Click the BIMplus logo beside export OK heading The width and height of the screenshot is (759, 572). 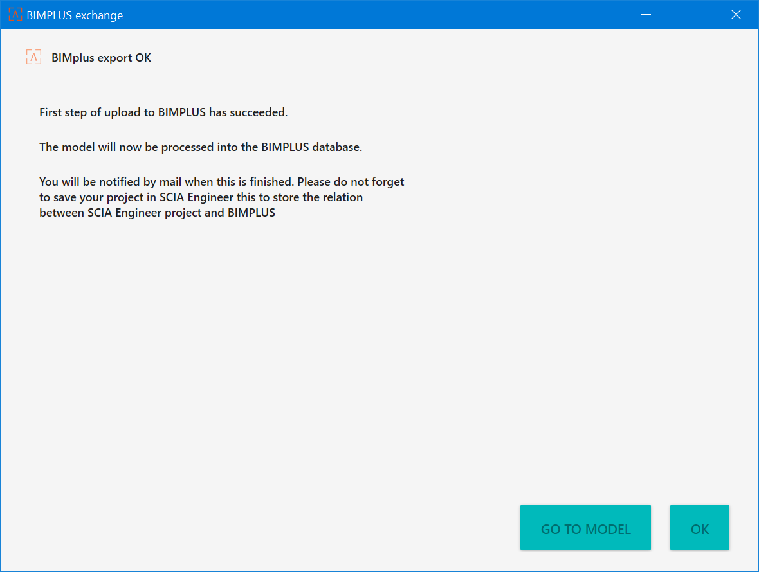tap(33, 57)
